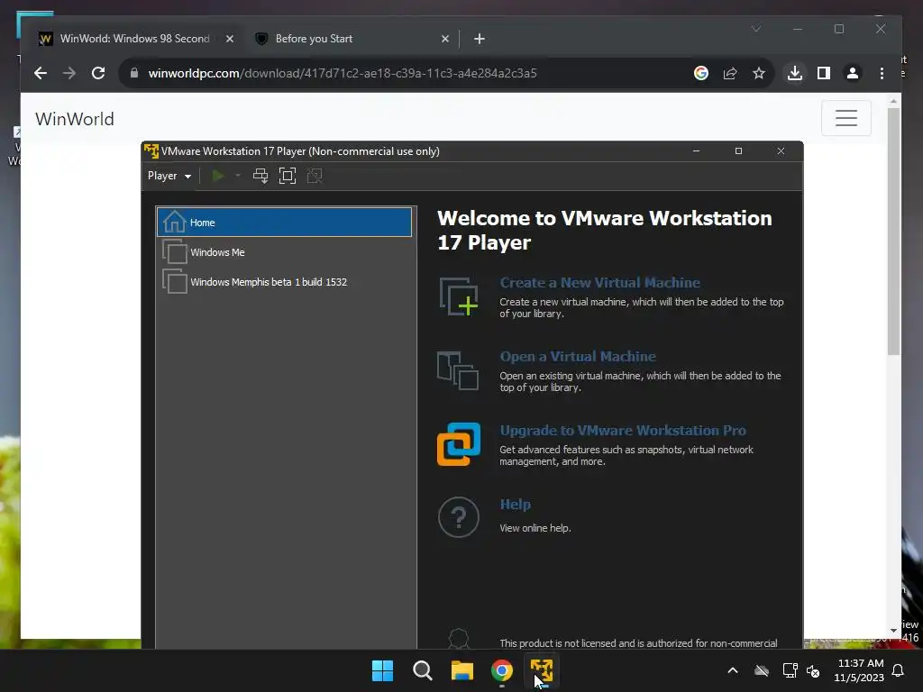Click the VMware Workstation Pro logo icon
Viewport: 923px width, 692px height.
pyautogui.click(x=459, y=444)
